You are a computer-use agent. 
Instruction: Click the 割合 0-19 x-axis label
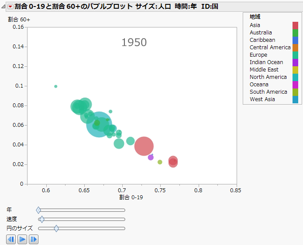131,197
